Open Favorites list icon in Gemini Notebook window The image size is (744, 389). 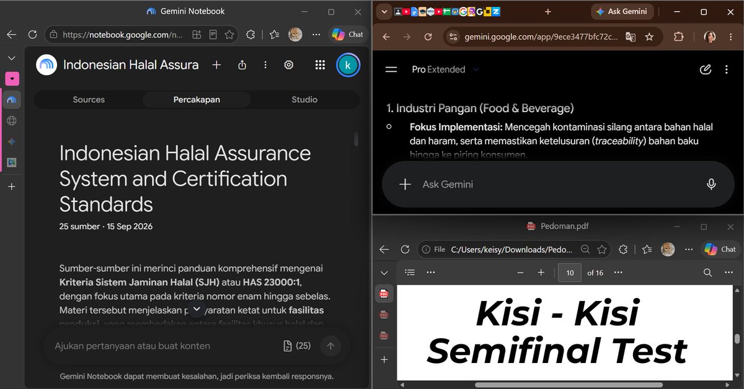(x=273, y=35)
